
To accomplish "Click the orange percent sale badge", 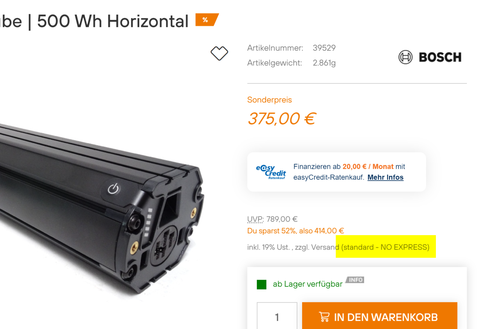I will (x=207, y=20).
